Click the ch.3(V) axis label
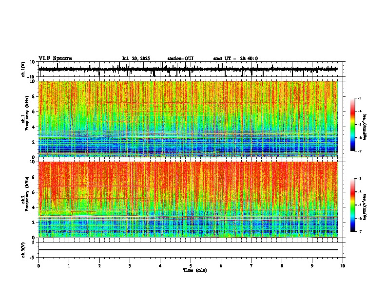The image size is (386, 298). click(23, 250)
